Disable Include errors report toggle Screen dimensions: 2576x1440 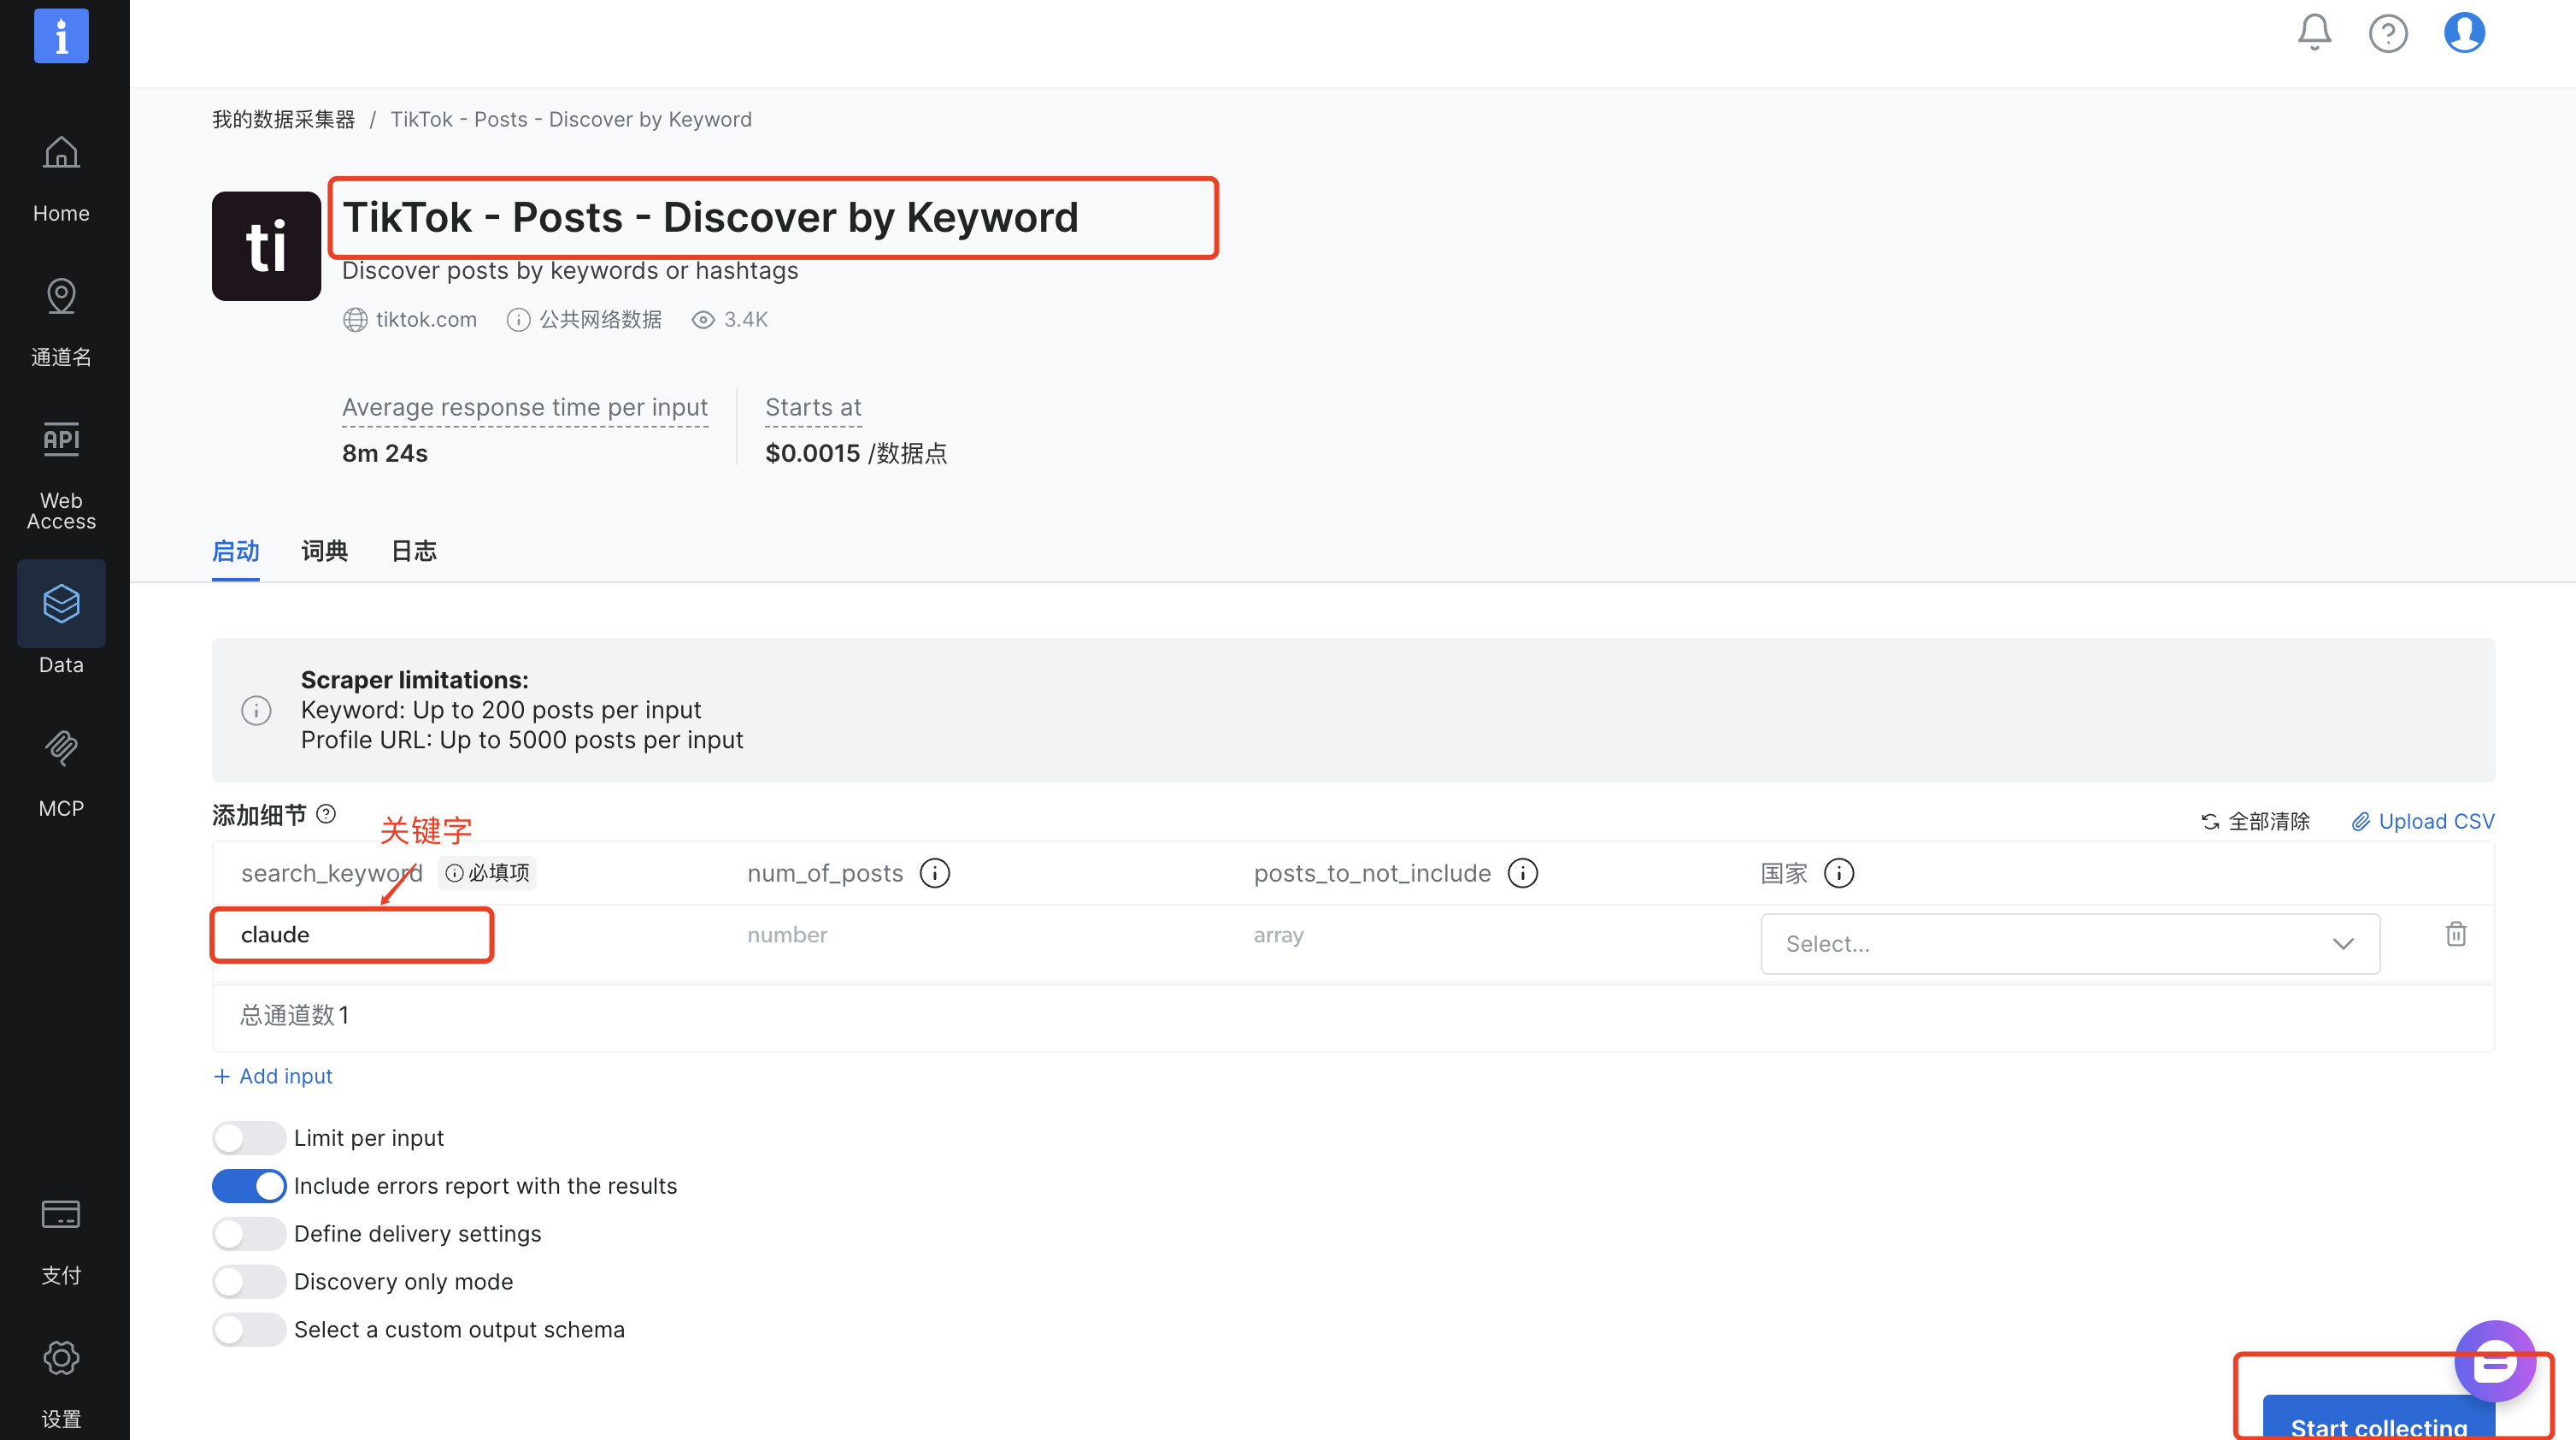pos(249,1186)
